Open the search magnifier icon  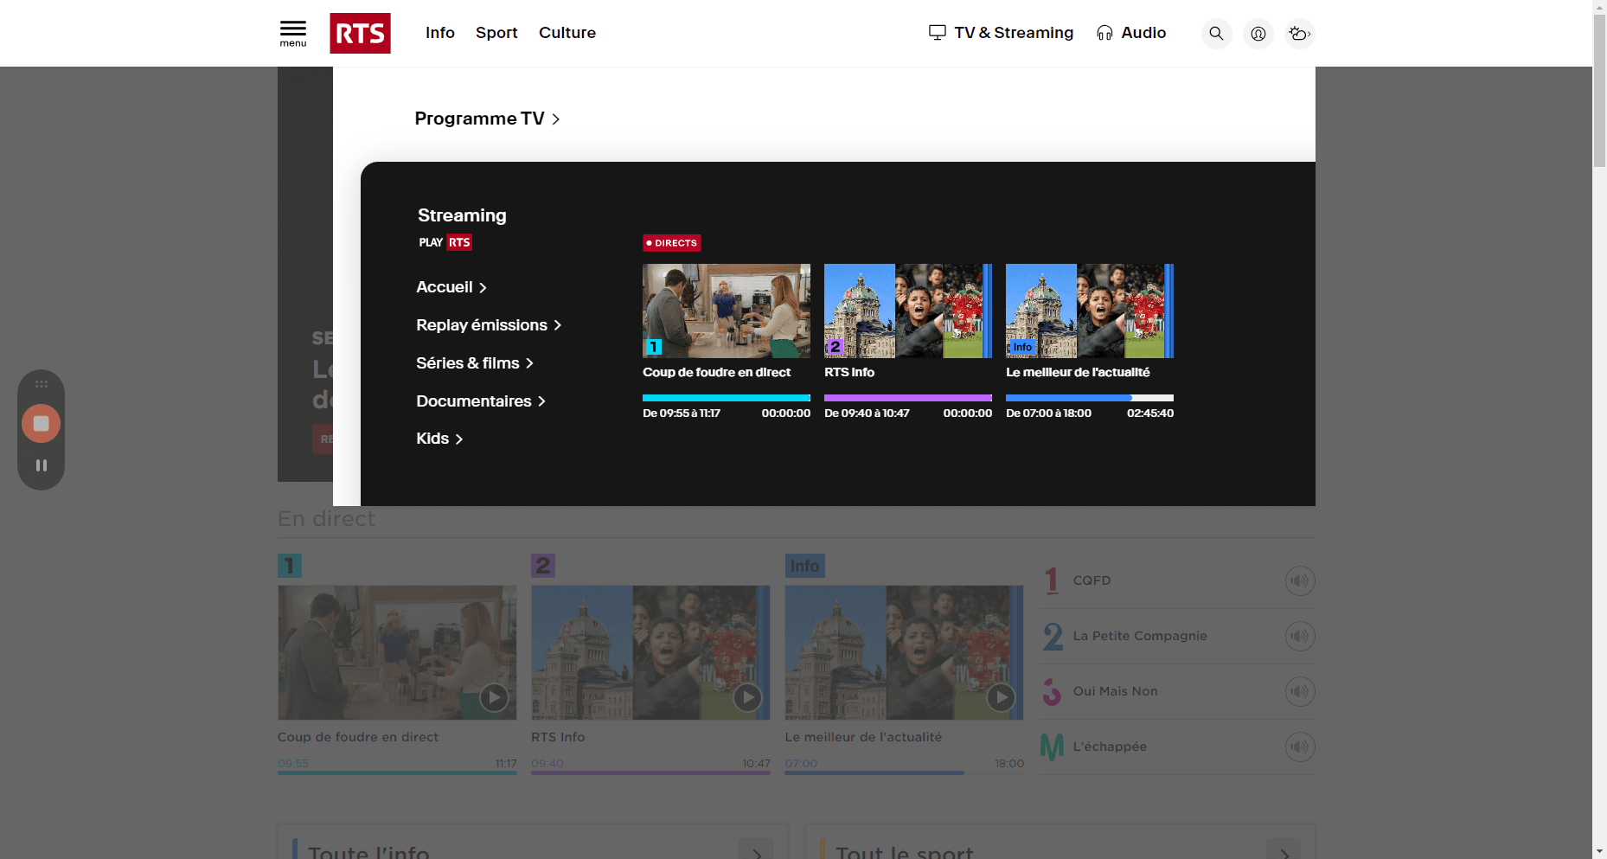(1216, 33)
